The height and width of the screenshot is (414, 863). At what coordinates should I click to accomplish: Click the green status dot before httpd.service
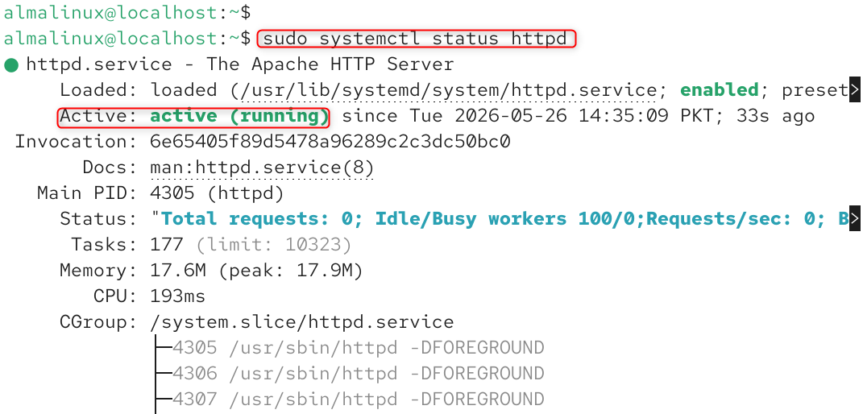click(x=11, y=66)
